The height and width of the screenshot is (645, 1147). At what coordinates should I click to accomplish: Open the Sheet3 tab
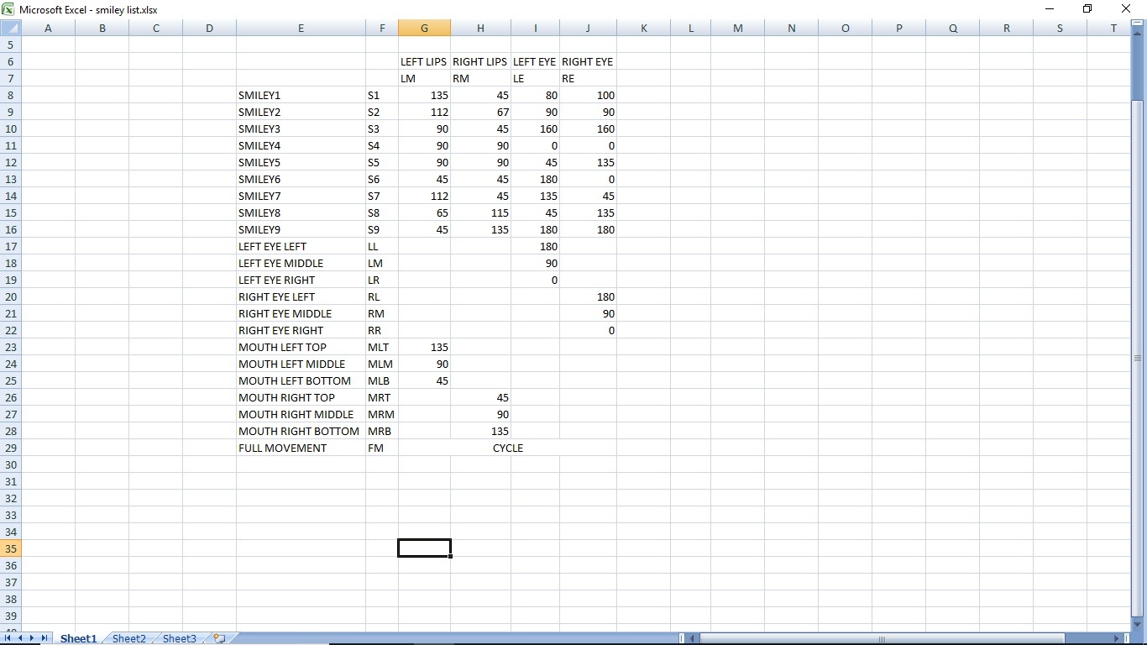(x=179, y=638)
